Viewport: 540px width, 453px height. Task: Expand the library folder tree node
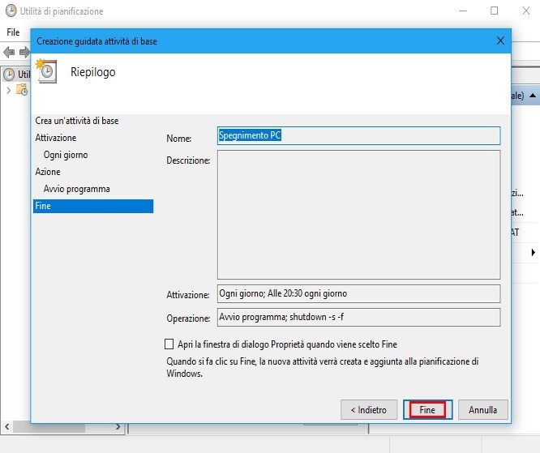pos(8,89)
